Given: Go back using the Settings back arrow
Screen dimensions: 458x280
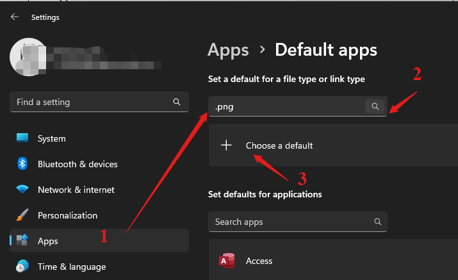Looking at the screenshot, I should [15, 17].
